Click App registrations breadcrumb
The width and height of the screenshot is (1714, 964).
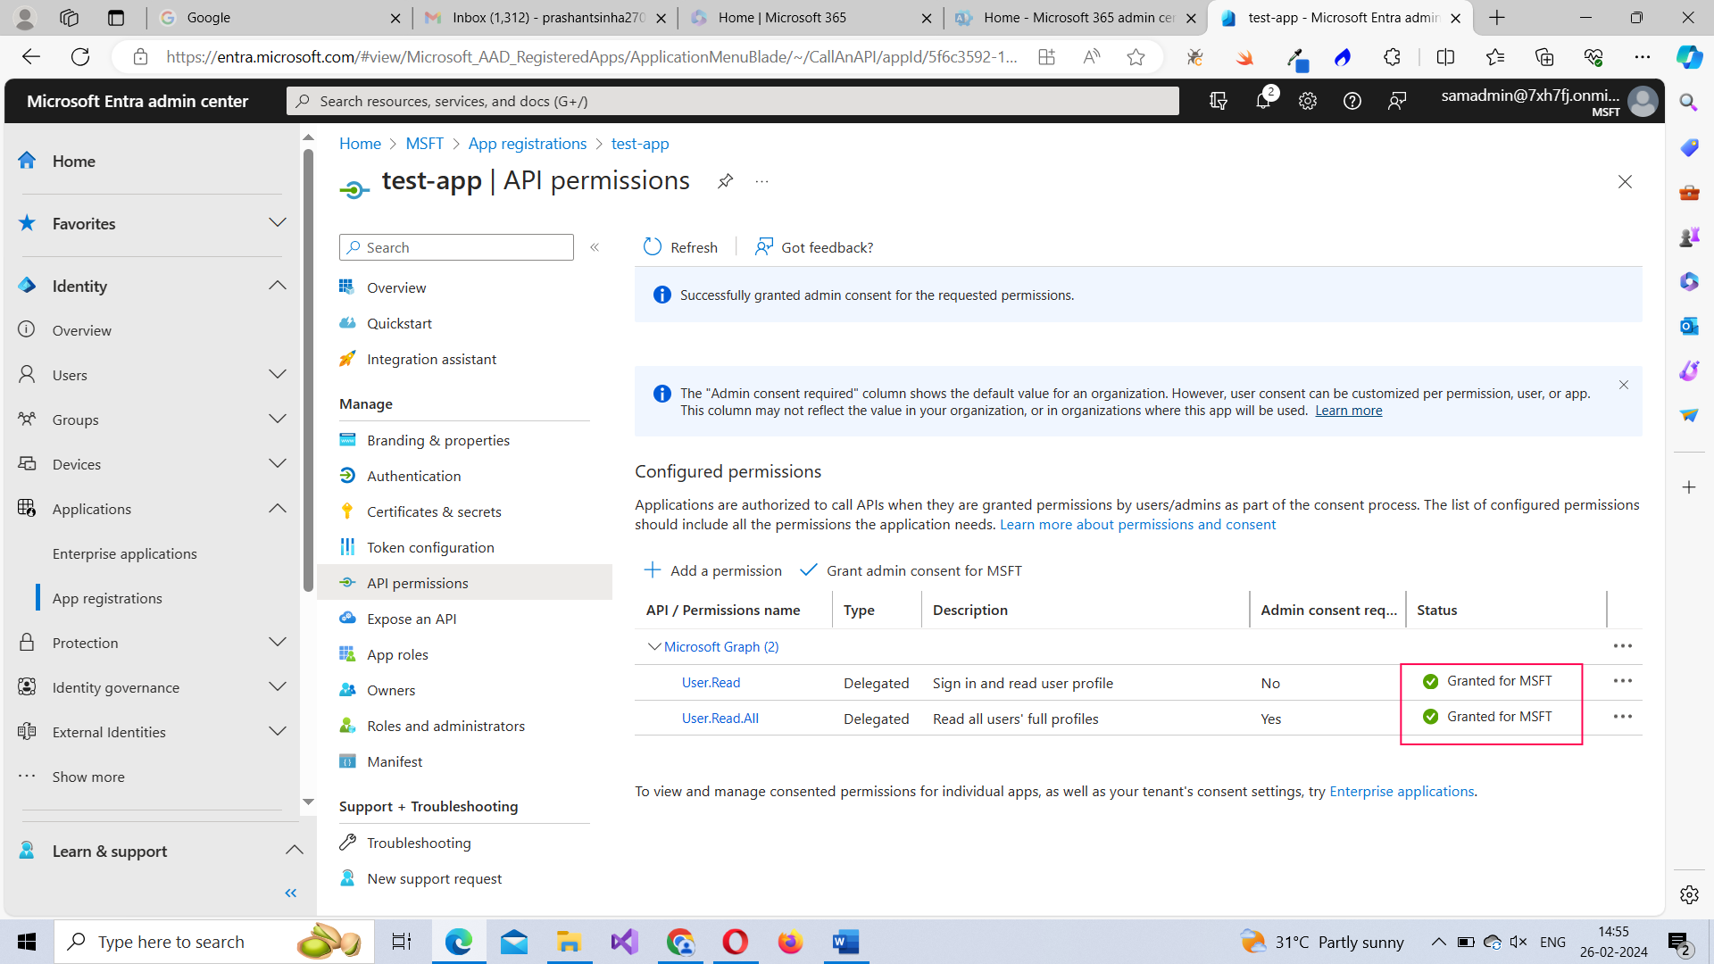pos(527,144)
